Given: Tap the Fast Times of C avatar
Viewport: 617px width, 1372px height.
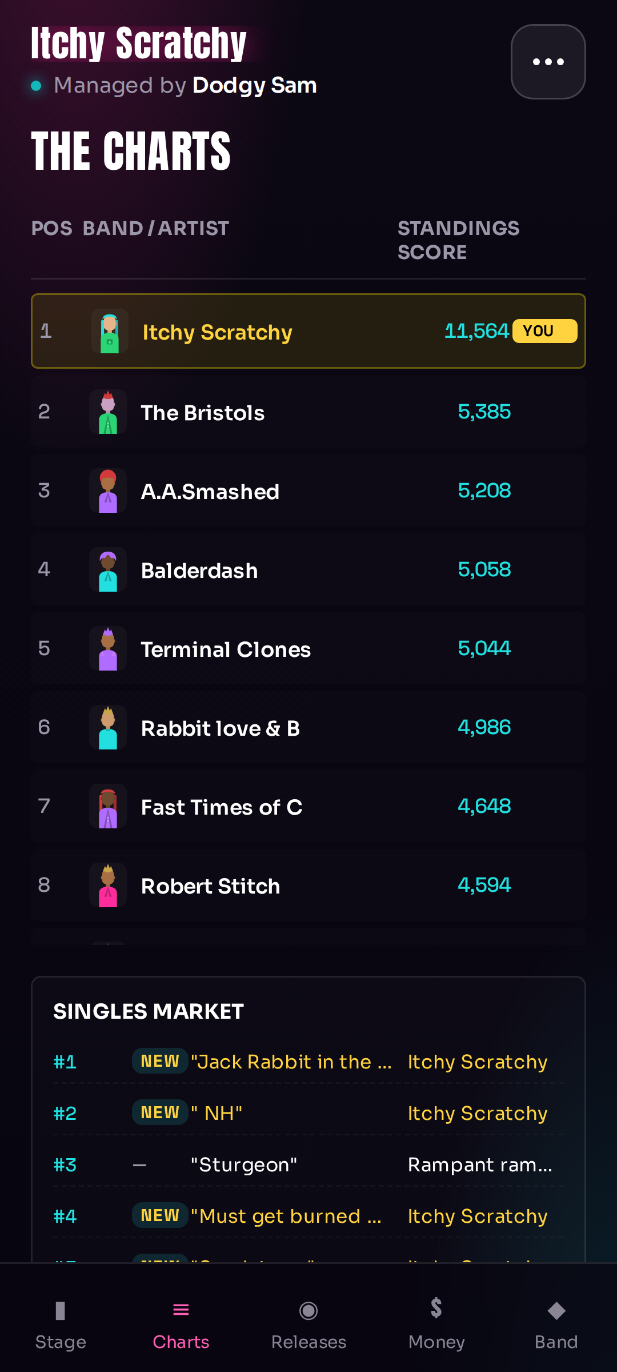Looking at the screenshot, I should click(x=108, y=806).
